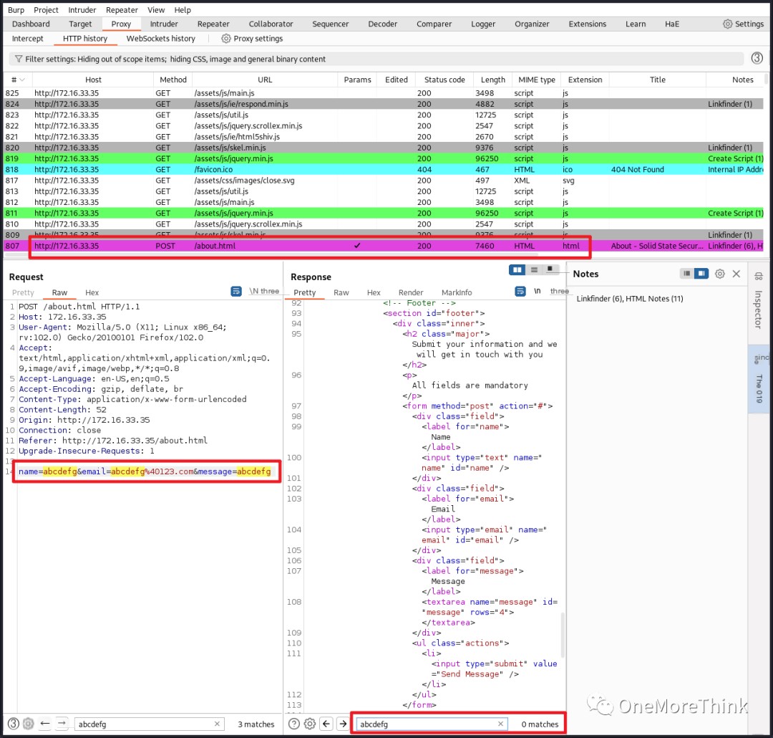Sort history by Length column
Screen dimensions: 773x738
(493, 80)
